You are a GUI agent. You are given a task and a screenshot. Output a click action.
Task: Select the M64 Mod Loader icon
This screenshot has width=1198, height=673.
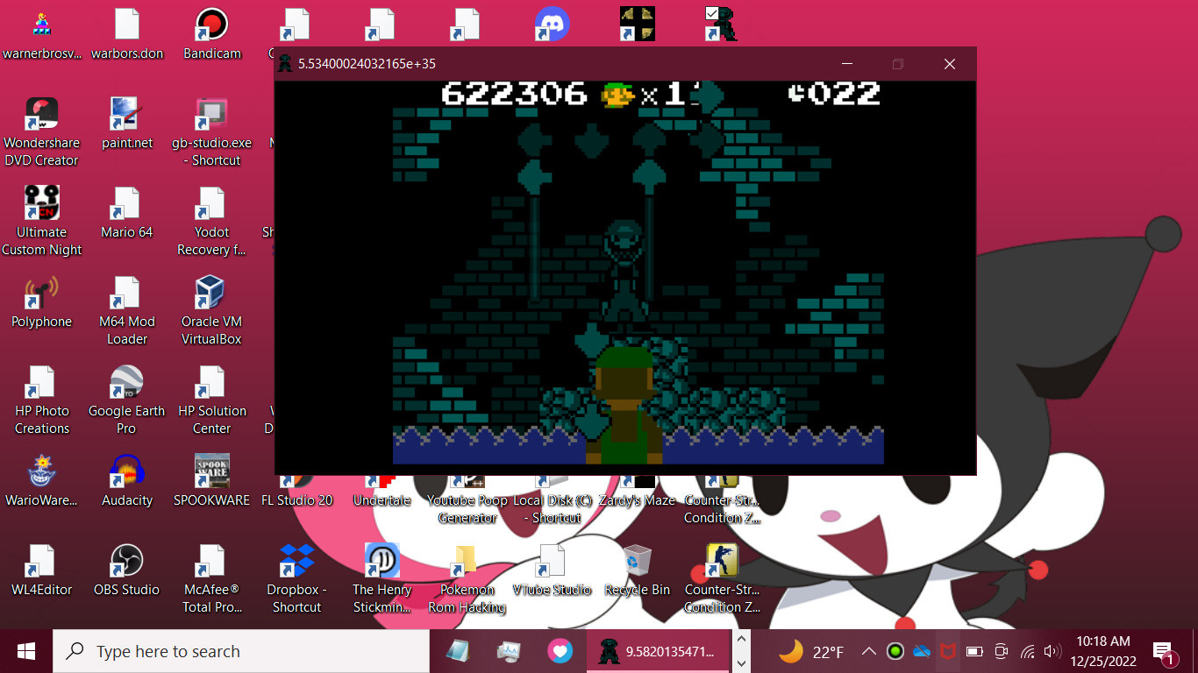click(127, 311)
